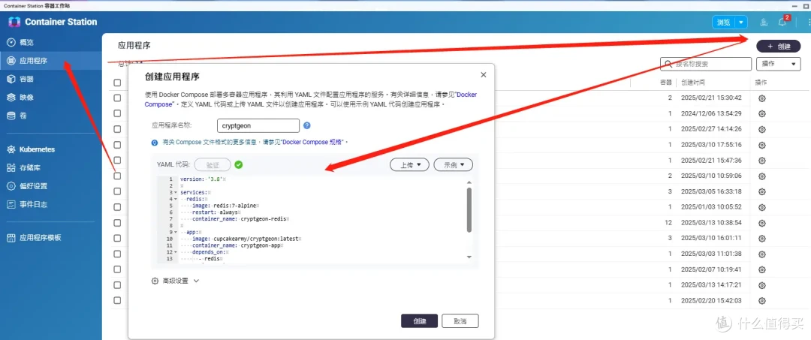Open gear actions for 2025/03/10 17:55:16 row

(761, 145)
